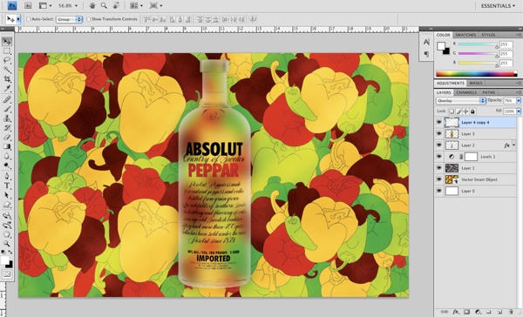Select the Hand tool in the toolbox
Screen dimensions: 523x317
tap(7, 234)
